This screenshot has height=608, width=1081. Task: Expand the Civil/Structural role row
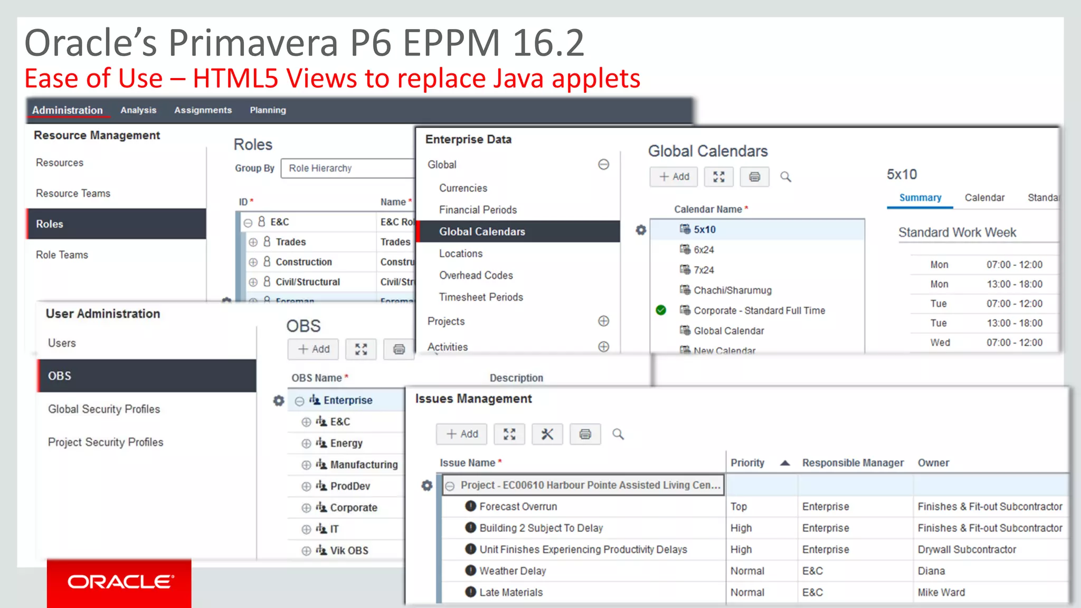[253, 282]
